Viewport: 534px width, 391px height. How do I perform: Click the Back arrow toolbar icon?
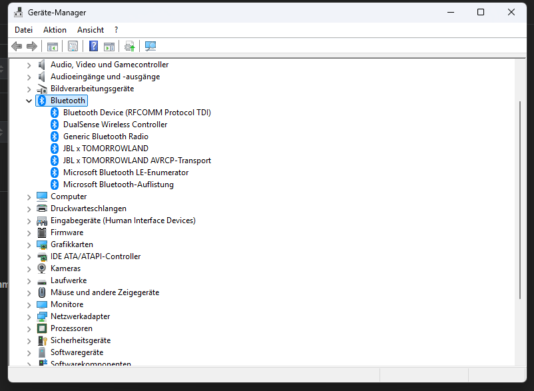(x=17, y=47)
